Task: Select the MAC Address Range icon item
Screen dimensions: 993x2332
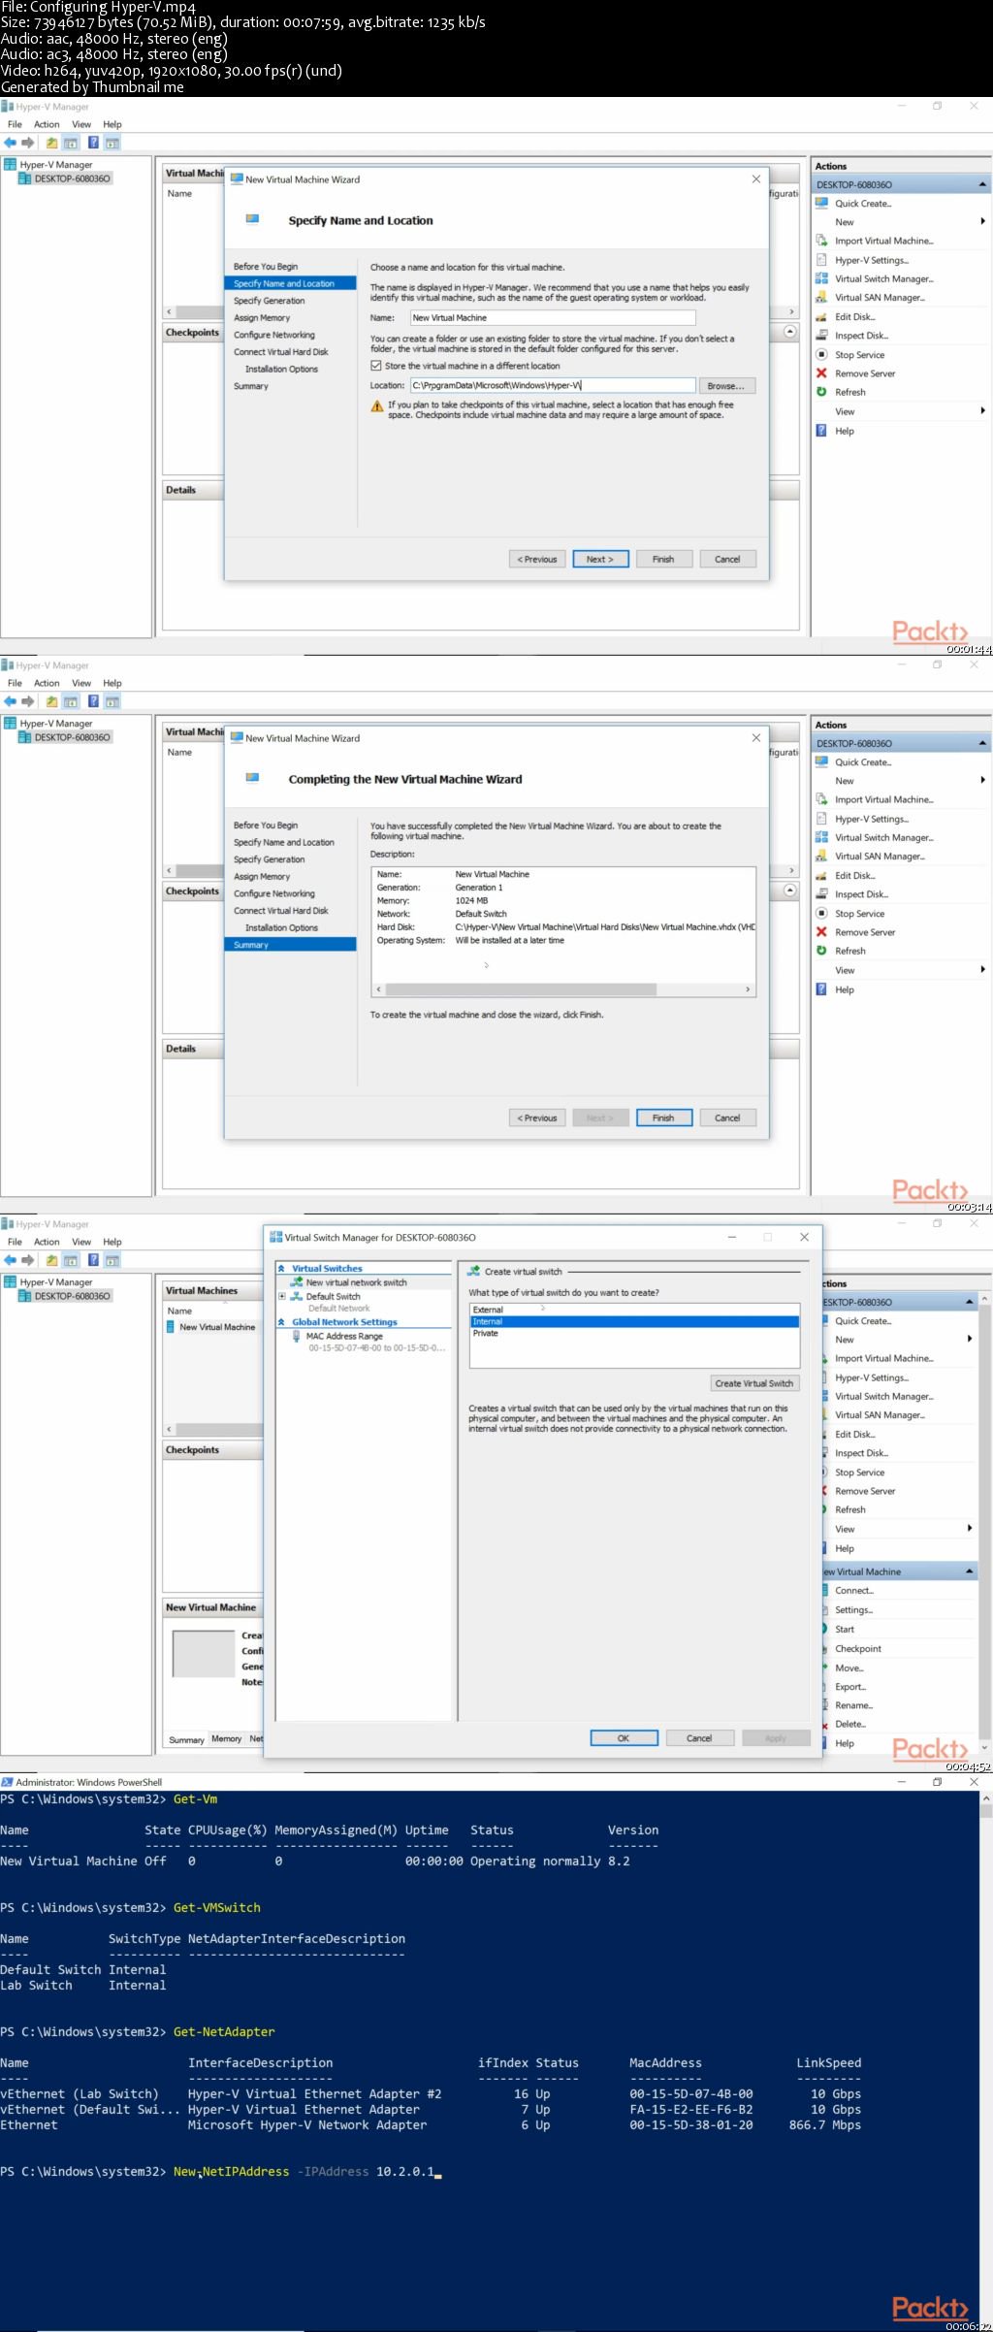Action: click(297, 1337)
